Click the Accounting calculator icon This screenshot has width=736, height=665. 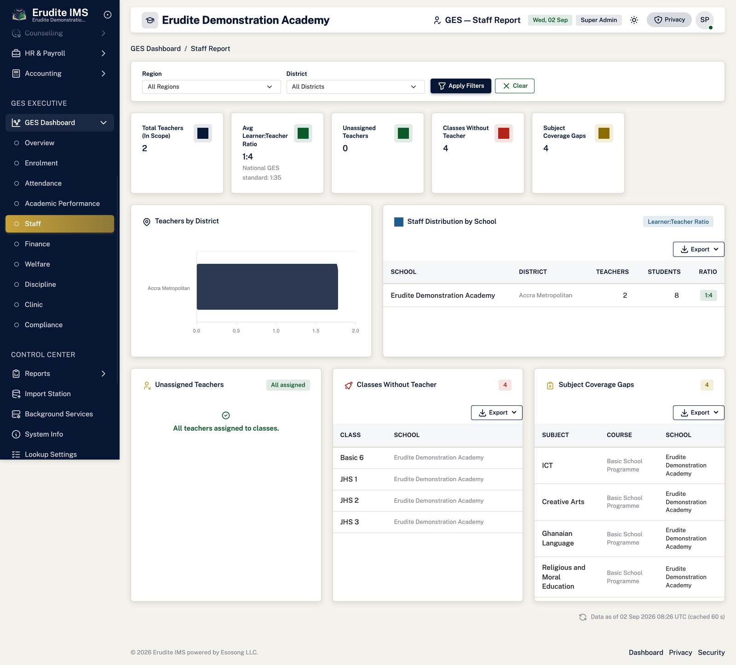[x=16, y=74]
